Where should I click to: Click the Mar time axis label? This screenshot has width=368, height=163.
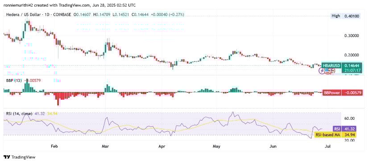click(x=105, y=146)
